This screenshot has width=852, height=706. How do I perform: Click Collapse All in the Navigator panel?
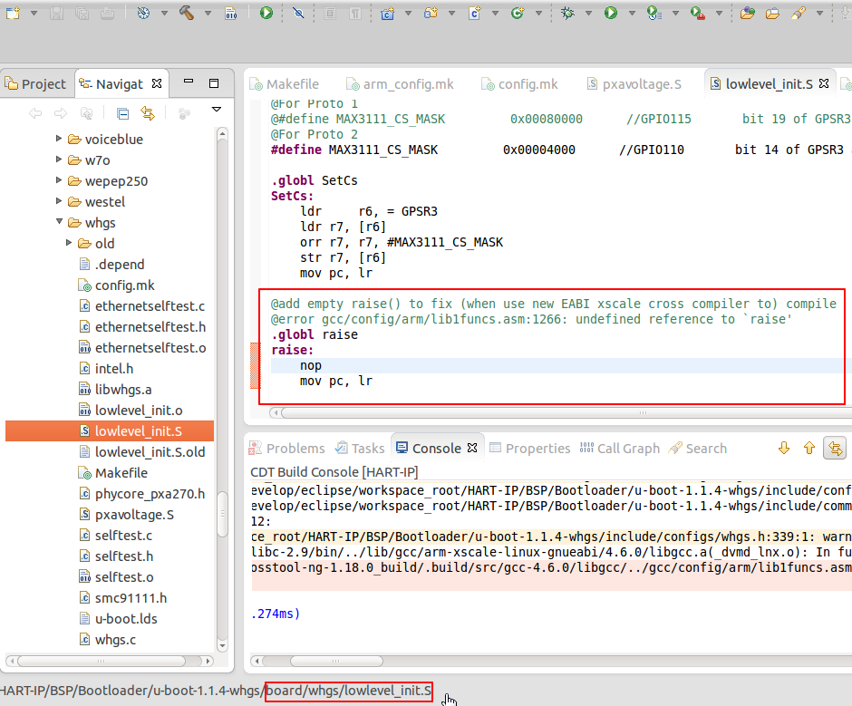click(122, 113)
